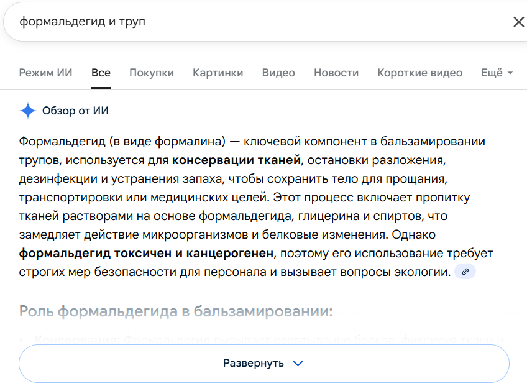This screenshot has width=527, height=386.
Task: Go to the Покупки tab
Action: pyautogui.click(x=152, y=73)
